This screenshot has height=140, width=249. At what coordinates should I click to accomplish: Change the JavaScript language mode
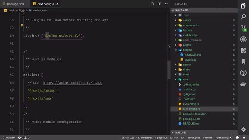(x=194, y=138)
